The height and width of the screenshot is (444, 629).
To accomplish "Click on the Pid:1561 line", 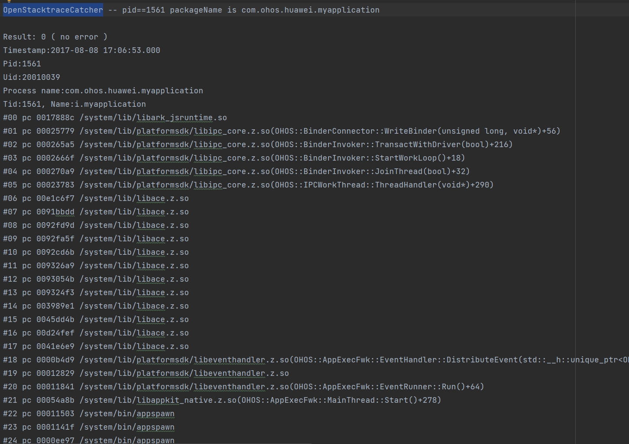I will tap(22, 64).
